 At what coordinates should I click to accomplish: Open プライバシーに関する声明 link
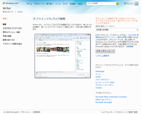[x=116, y=37]
